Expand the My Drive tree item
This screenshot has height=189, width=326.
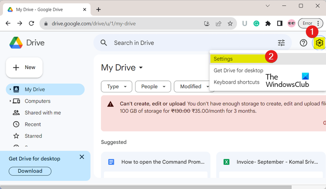tap(10, 89)
